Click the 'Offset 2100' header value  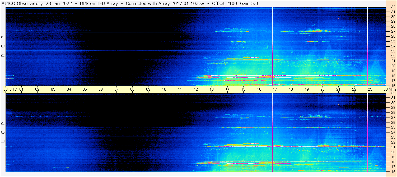[225, 3]
